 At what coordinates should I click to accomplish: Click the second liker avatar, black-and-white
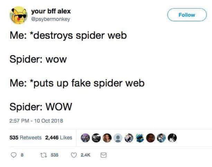(x=96, y=138)
